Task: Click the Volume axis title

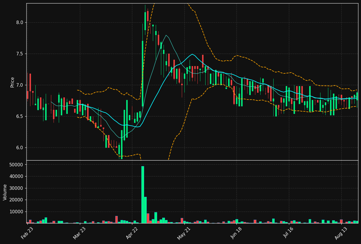Action: tap(5, 192)
